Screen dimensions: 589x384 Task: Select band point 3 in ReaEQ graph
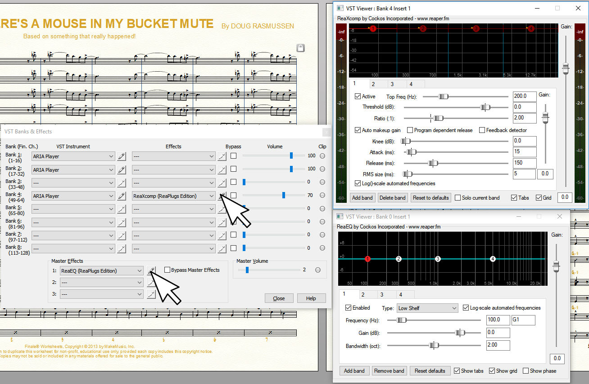tap(438, 259)
